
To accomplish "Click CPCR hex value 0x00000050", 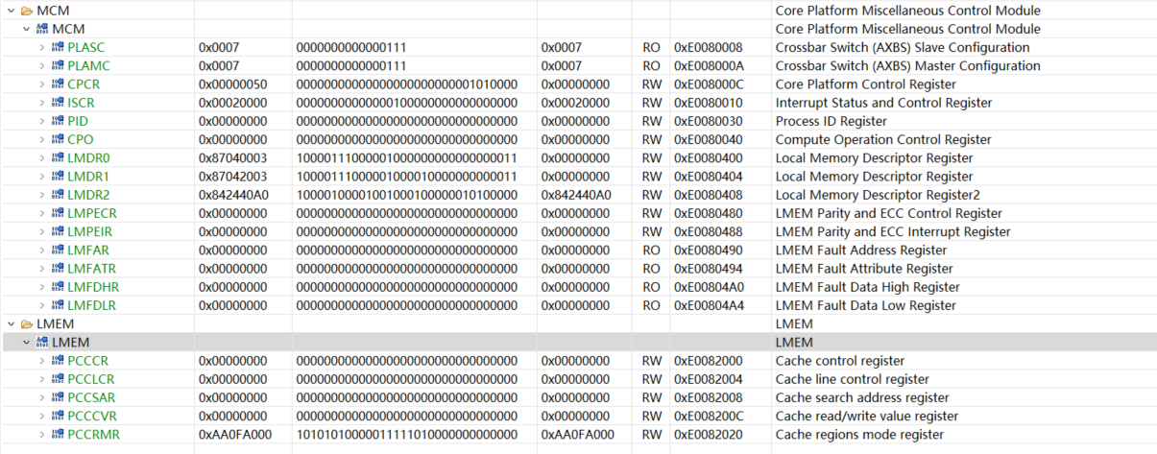I will pos(233,84).
